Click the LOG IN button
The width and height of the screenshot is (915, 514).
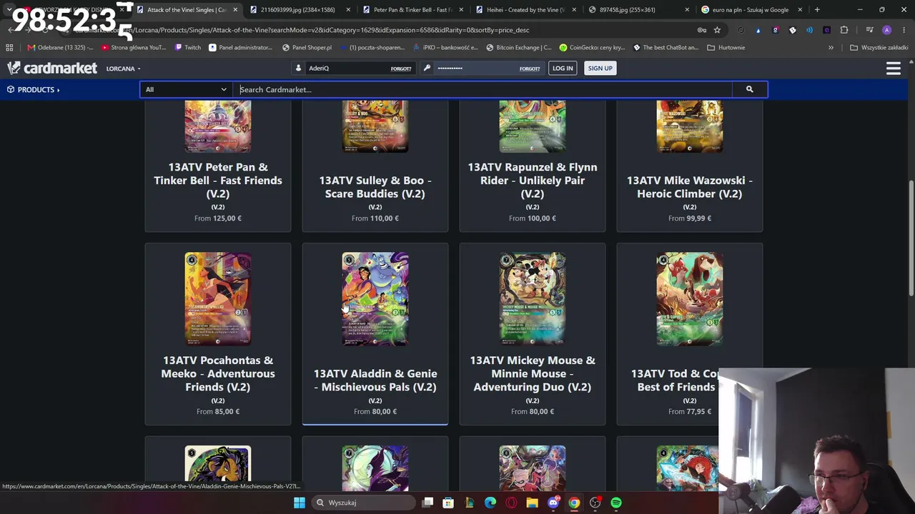[563, 68]
